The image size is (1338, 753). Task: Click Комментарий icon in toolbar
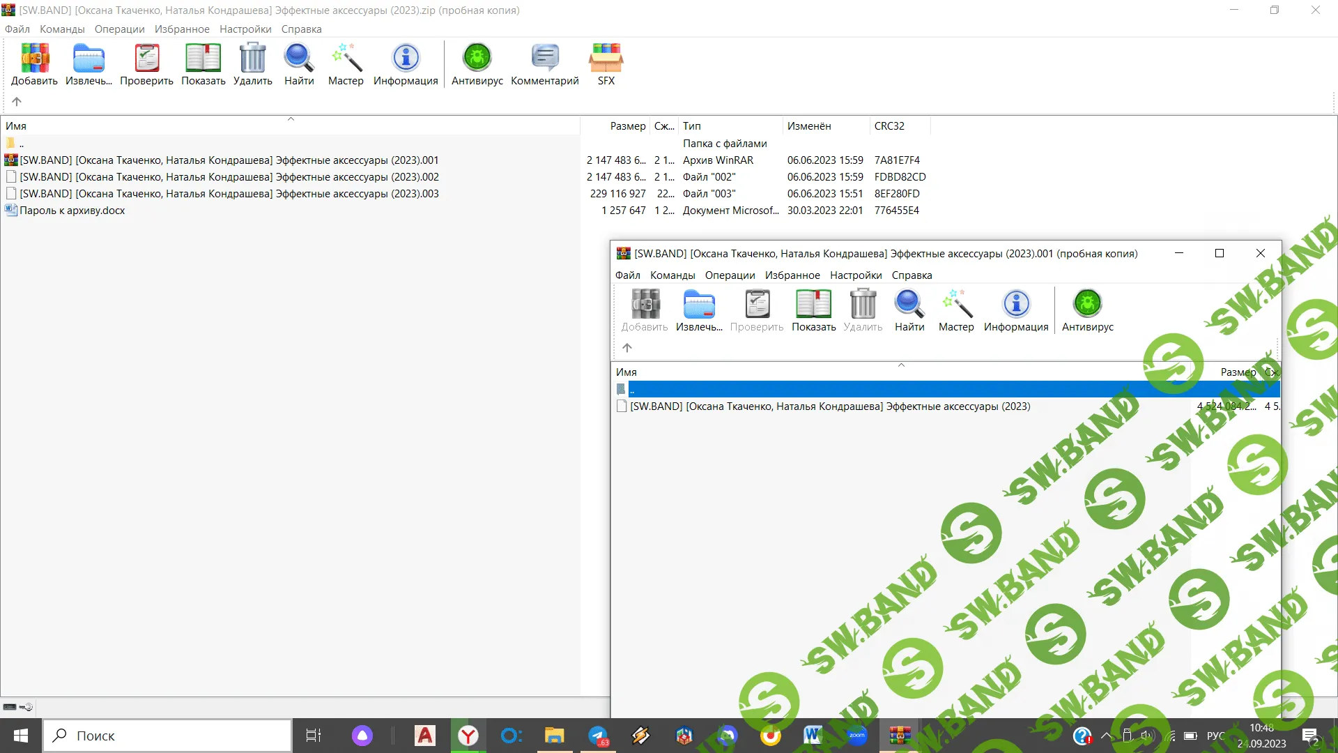(x=544, y=59)
